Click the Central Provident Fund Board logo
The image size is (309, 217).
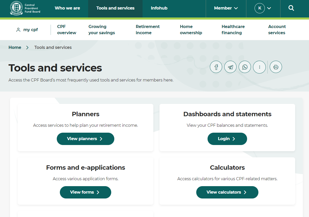click(25, 8)
